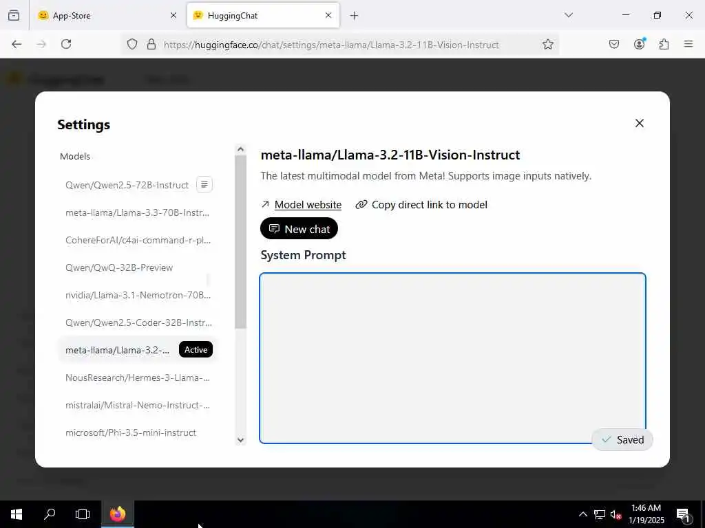Go forward to the next page
The width and height of the screenshot is (705, 528).
coord(41,44)
